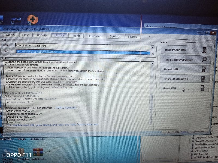Click the Computer Management window title
The image size is (218, 163).
click(x=164, y=27)
